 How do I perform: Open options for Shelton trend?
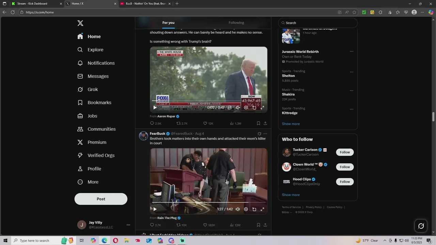352,72
